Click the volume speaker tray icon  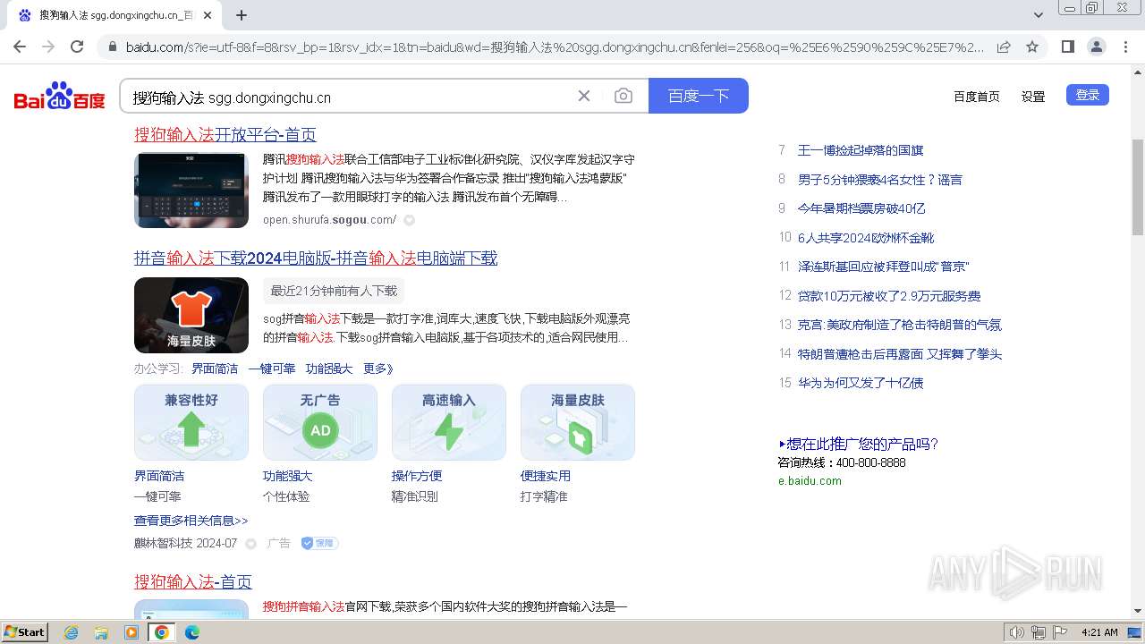(1016, 632)
